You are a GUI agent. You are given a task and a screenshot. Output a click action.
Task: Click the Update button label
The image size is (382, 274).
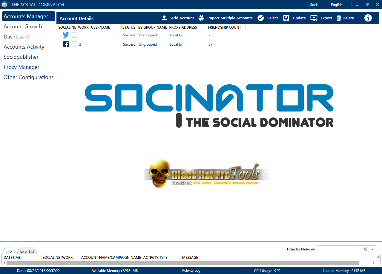pos(299,18)
